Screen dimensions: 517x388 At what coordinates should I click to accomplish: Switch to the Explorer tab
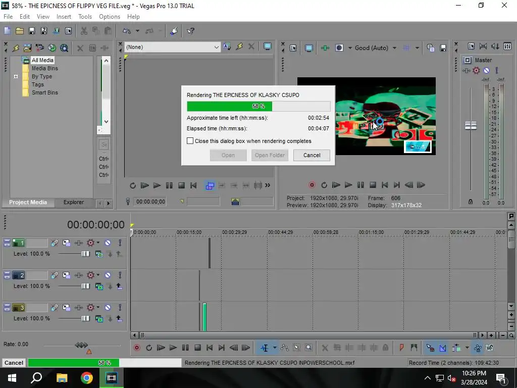[x=74, y=202]
